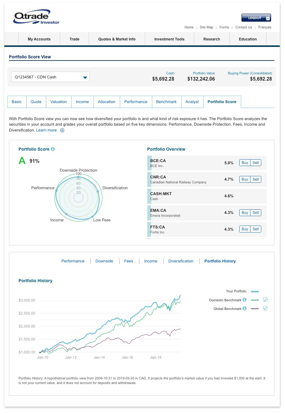Select the CASH:MKT holding row
This screenshot has height=414, width=285.
[207, 196]
